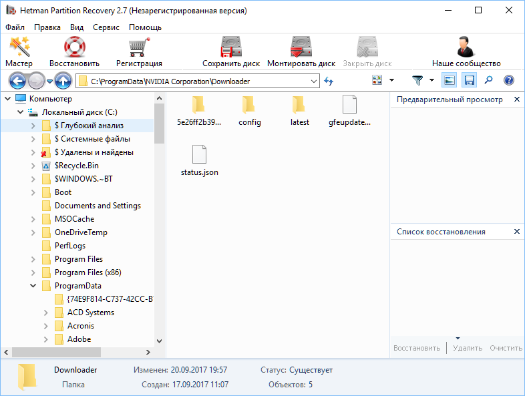
Task: Toggle the preview panel button
Action: point(449,80)
